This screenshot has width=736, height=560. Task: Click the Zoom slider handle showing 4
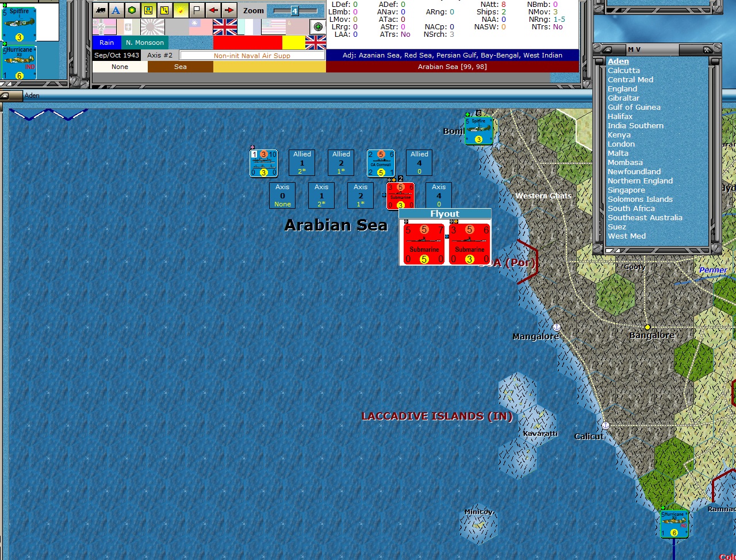294,11
